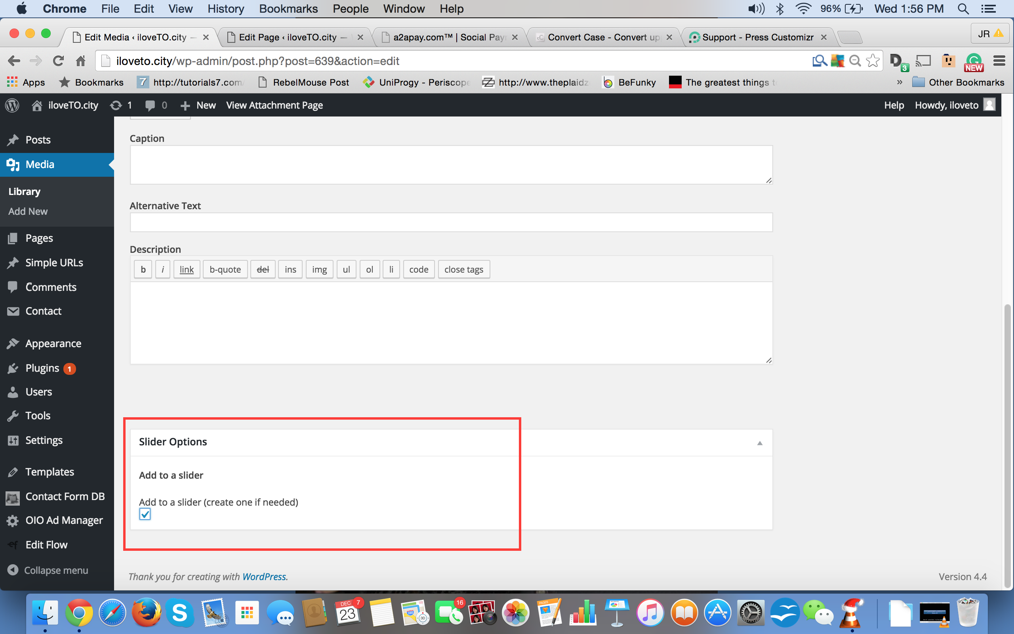Open the Help dropdown tab

(x=894, y=105)
